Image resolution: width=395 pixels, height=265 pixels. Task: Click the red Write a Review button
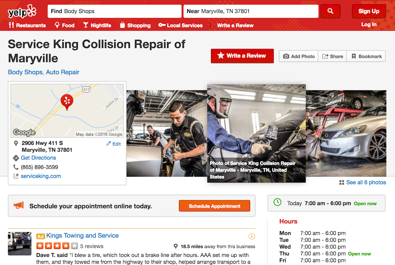242,56
